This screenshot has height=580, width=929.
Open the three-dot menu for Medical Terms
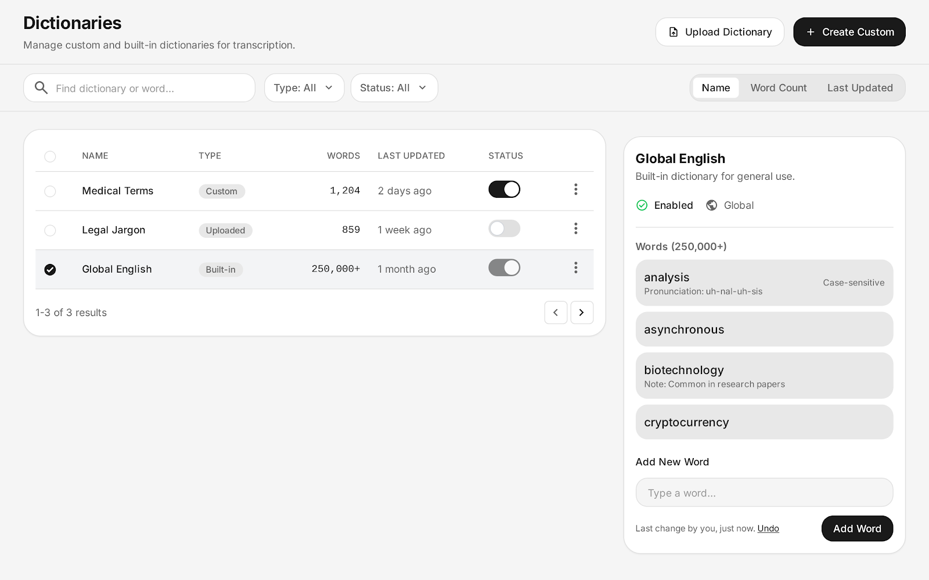575,190
